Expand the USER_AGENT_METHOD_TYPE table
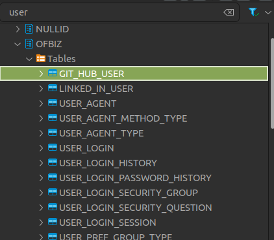Screen dimensions: 274x240 point(41,118)
